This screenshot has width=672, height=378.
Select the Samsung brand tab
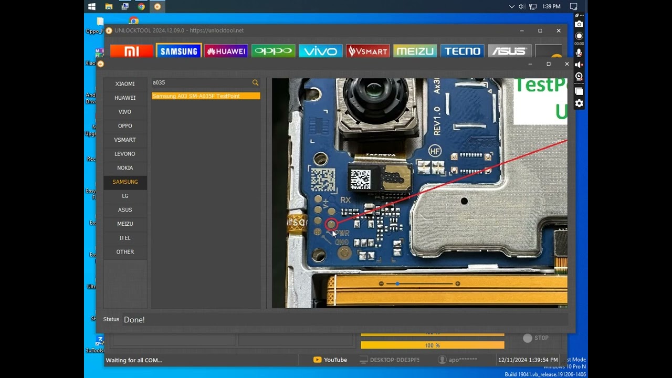(x=179, y=51)
